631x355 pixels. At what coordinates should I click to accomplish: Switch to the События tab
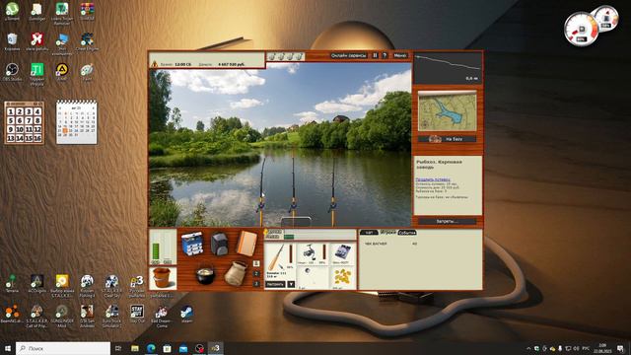pyautogui.click(x=407, y=233)
